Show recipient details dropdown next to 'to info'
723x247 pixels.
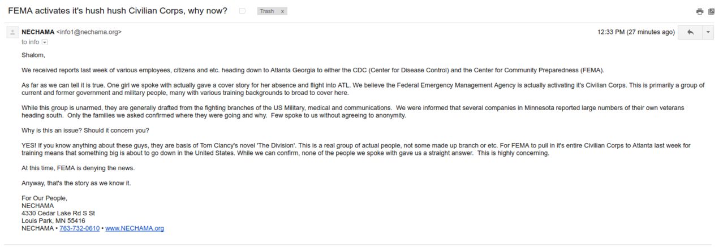coord(45,42)
